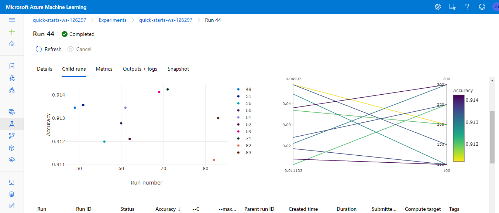Image resolution: width=499 pixels, height=213 pixels.
Task: Open Azure settings gear icon
Action: click(437, 7)
